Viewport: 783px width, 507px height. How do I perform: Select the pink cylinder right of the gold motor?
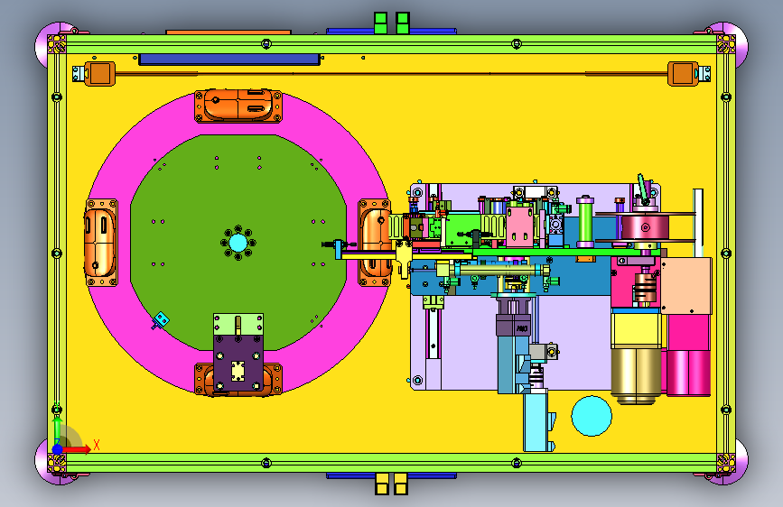point(688,373)
